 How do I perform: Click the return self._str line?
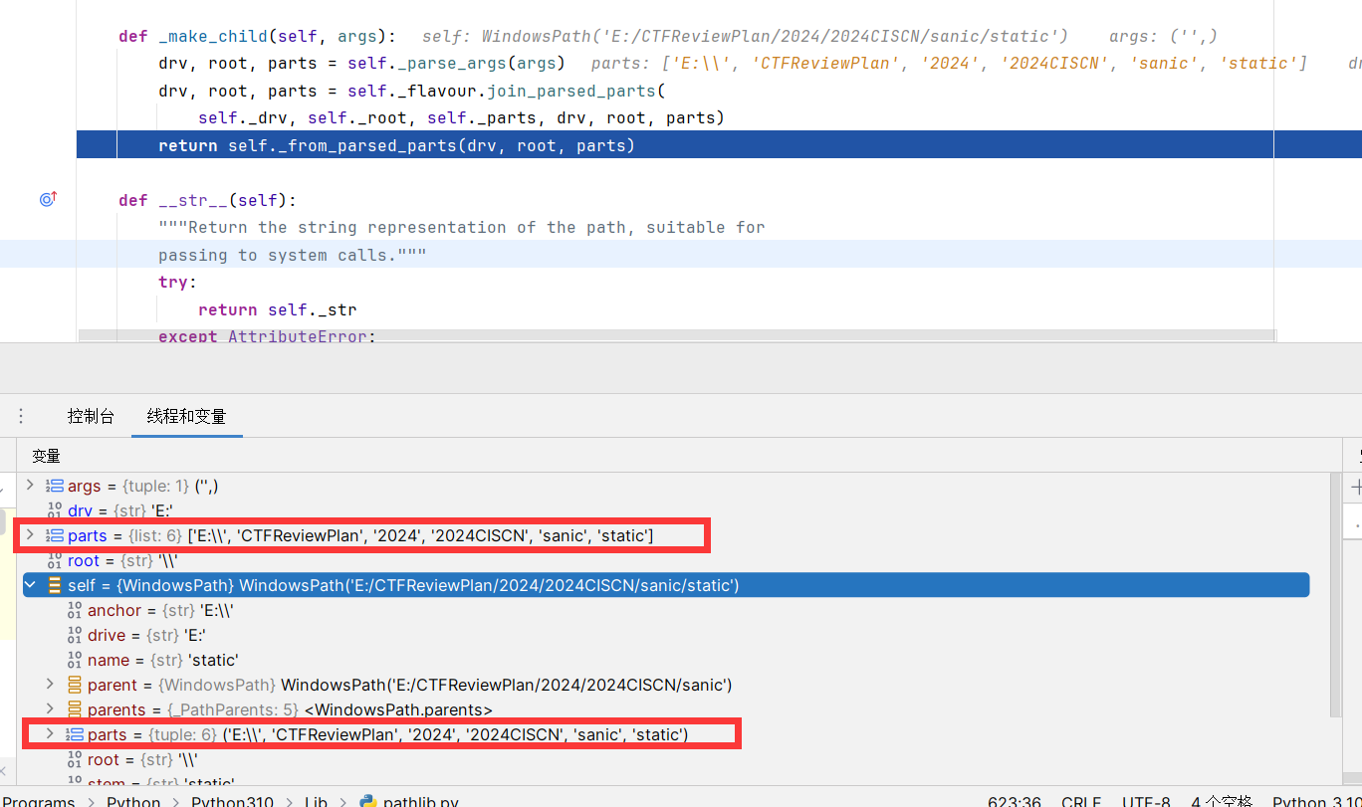pos(277,309)
